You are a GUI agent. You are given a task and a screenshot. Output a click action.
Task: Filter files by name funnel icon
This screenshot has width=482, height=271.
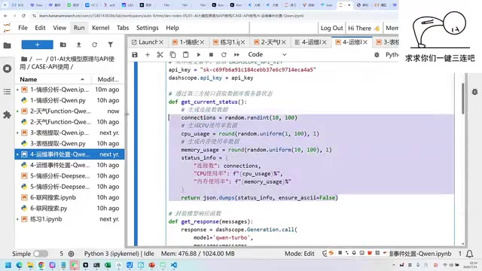[x=111, y=45]
